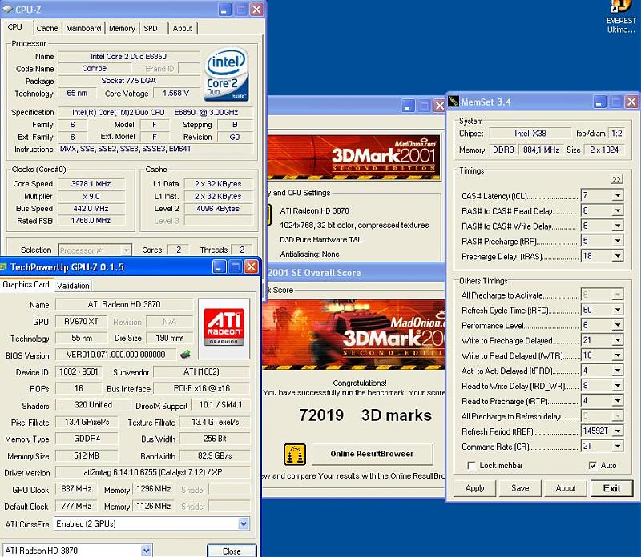Open the Write to Precharge Delayed dropdown
The width and height of the screenshot is (641, 557).
pos(618,340)
